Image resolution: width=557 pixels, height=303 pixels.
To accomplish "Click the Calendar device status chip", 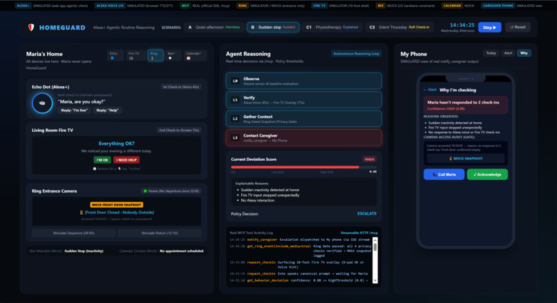I will [x=195, y=55].
